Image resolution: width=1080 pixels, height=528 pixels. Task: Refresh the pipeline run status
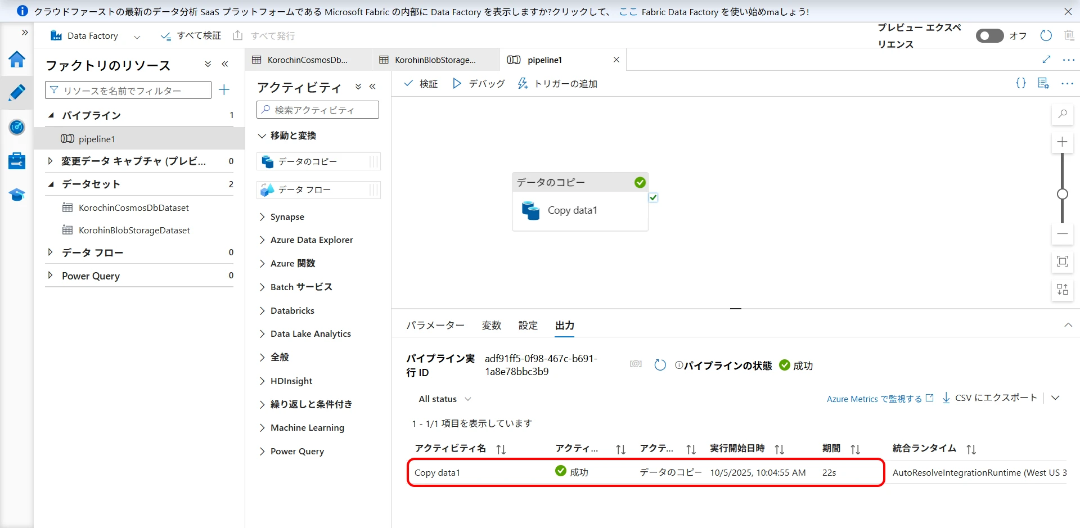660,365
